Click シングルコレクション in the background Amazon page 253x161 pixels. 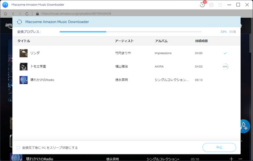coord(163,159)
